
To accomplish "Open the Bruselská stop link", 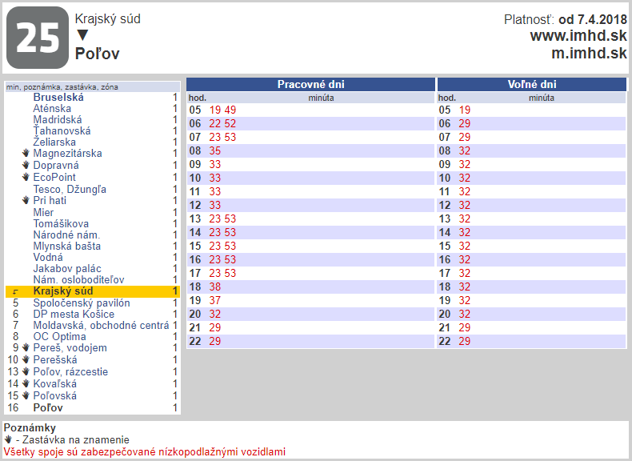I will [x=58, y=97].
